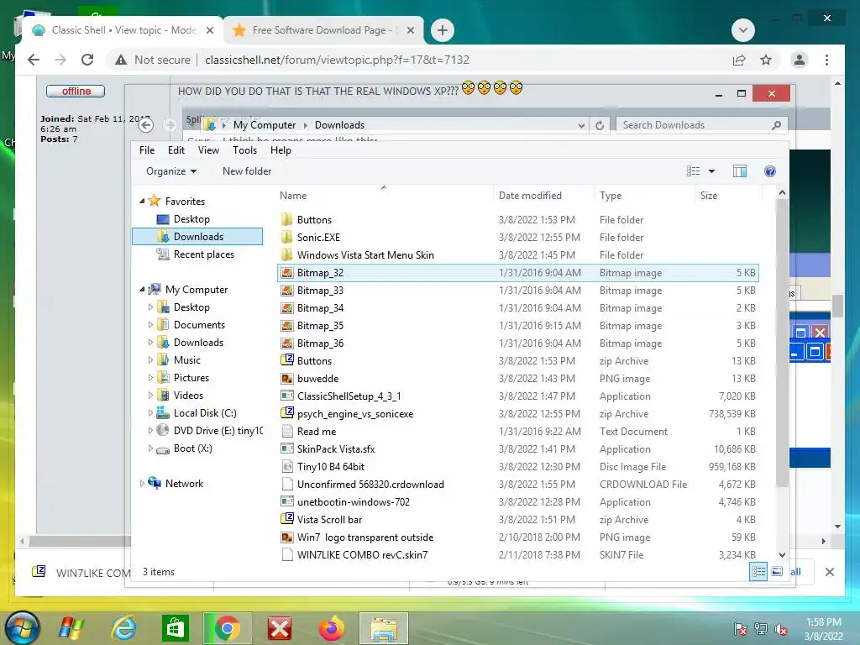The height and width of the screenshot is (645, 860).
Task: Open the Organize dropdown
Action: (171, 171)
